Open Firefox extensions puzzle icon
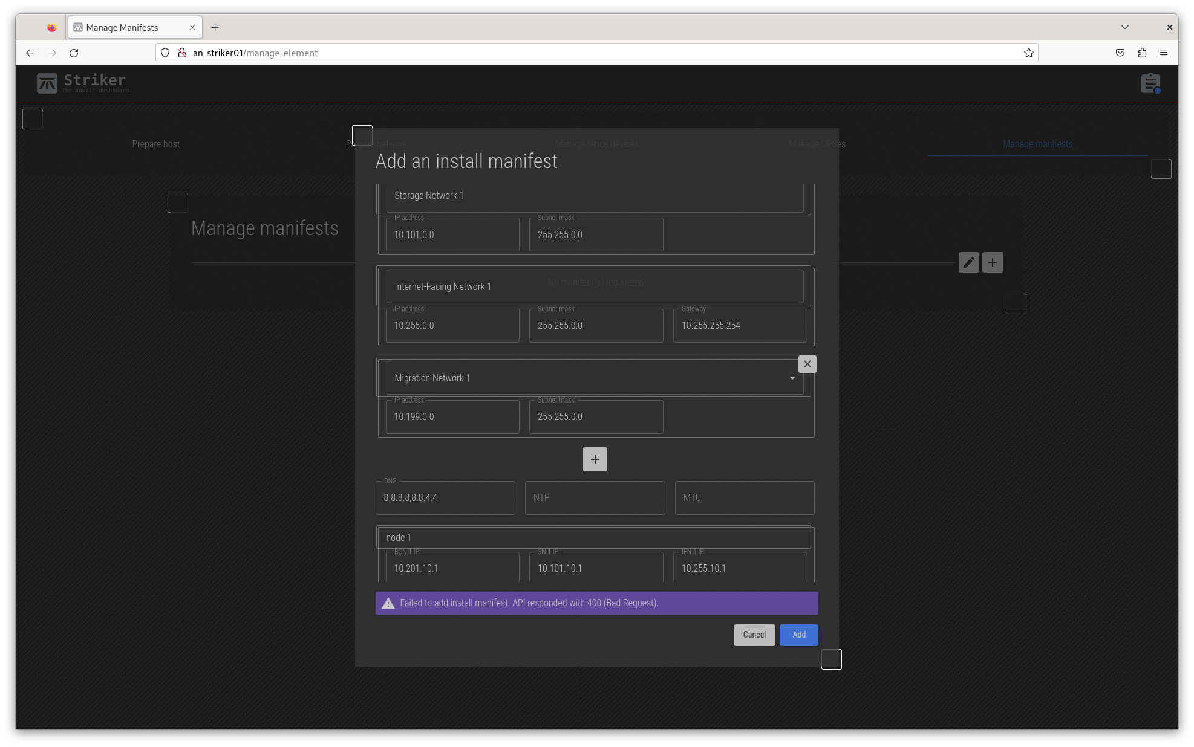 [x=1142, y=53]
